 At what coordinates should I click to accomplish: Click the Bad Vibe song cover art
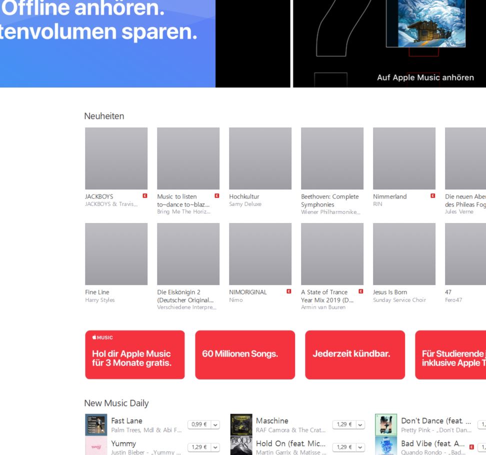click(x=386, y=445)
